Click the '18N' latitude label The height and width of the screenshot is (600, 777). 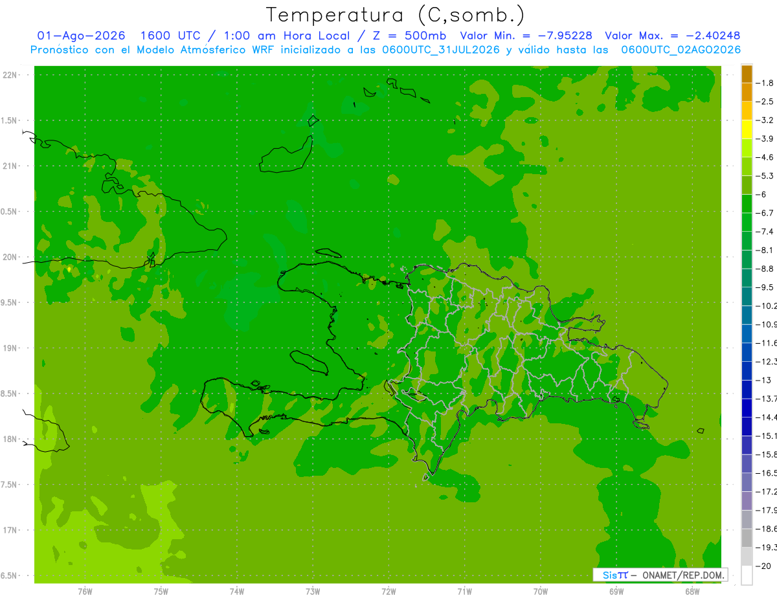tap(10, 439)
